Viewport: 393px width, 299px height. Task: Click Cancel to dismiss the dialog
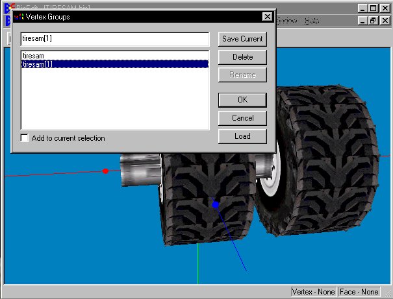(242, 118)
